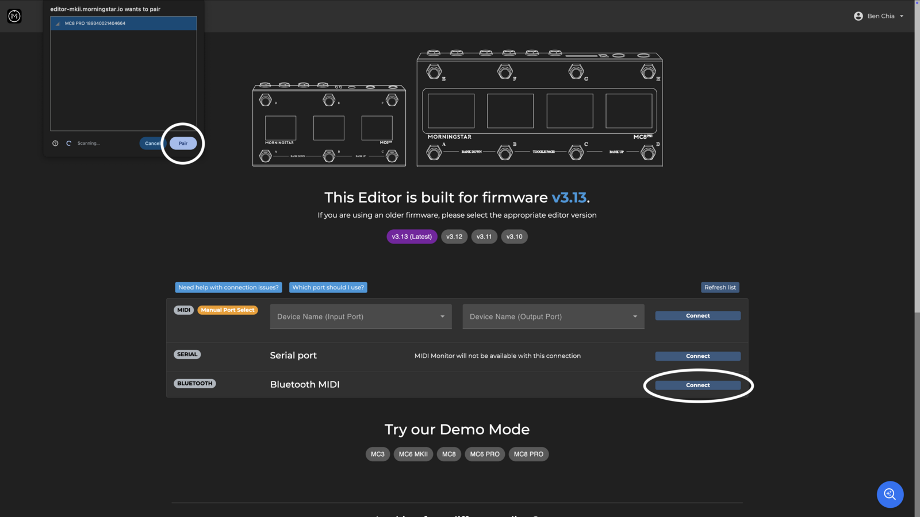Launch MC6 MKII demo mode

[x=413, y=454]
